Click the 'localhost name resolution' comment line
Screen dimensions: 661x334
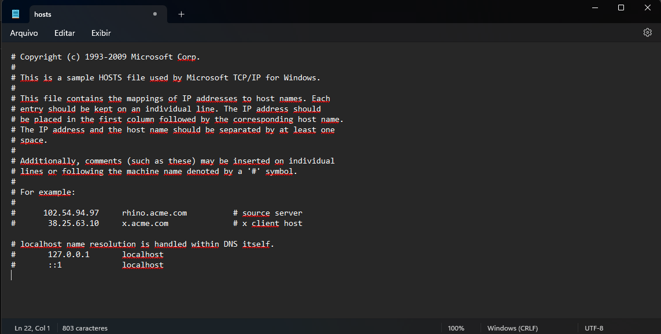pyautogui.click(x=142, y=244)
